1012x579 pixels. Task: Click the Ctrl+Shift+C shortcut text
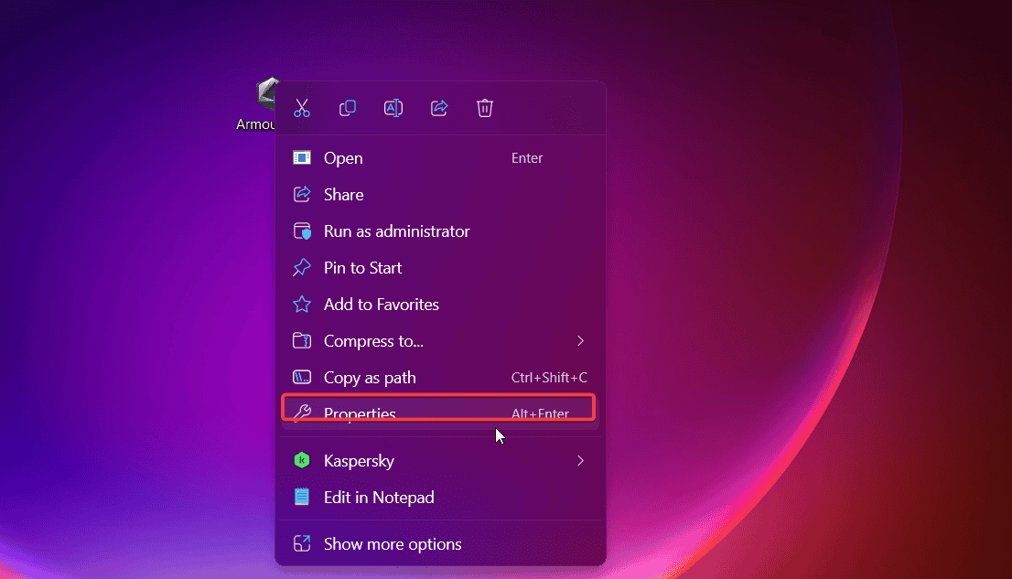[x=549, y=378]
